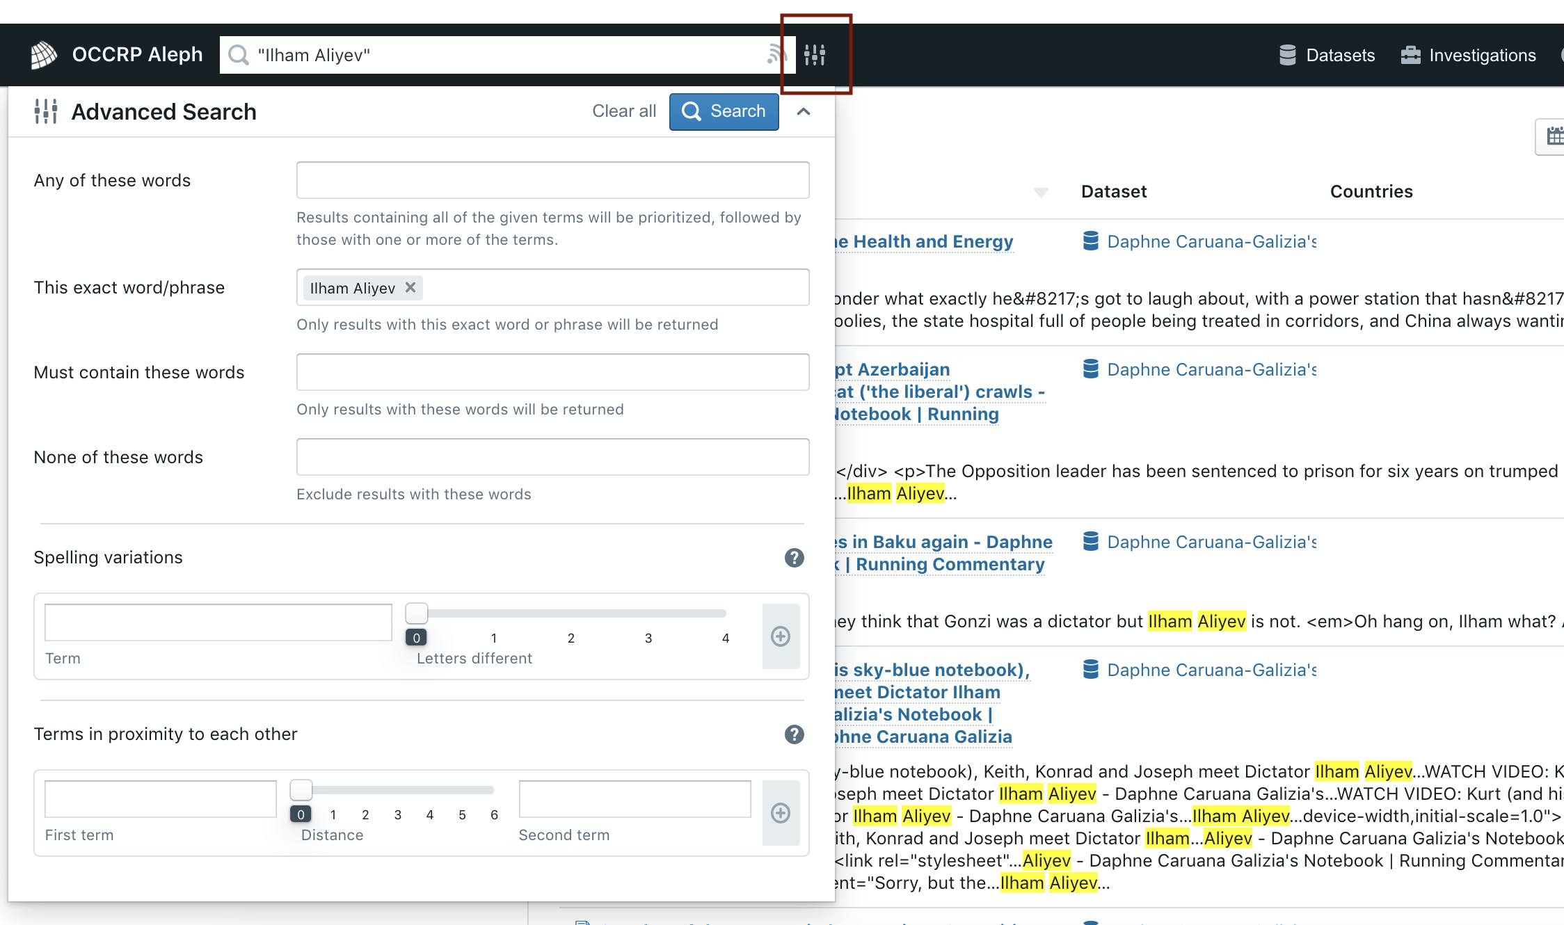Click dataset icon beside Azerbaijan row

[1090, 369]
